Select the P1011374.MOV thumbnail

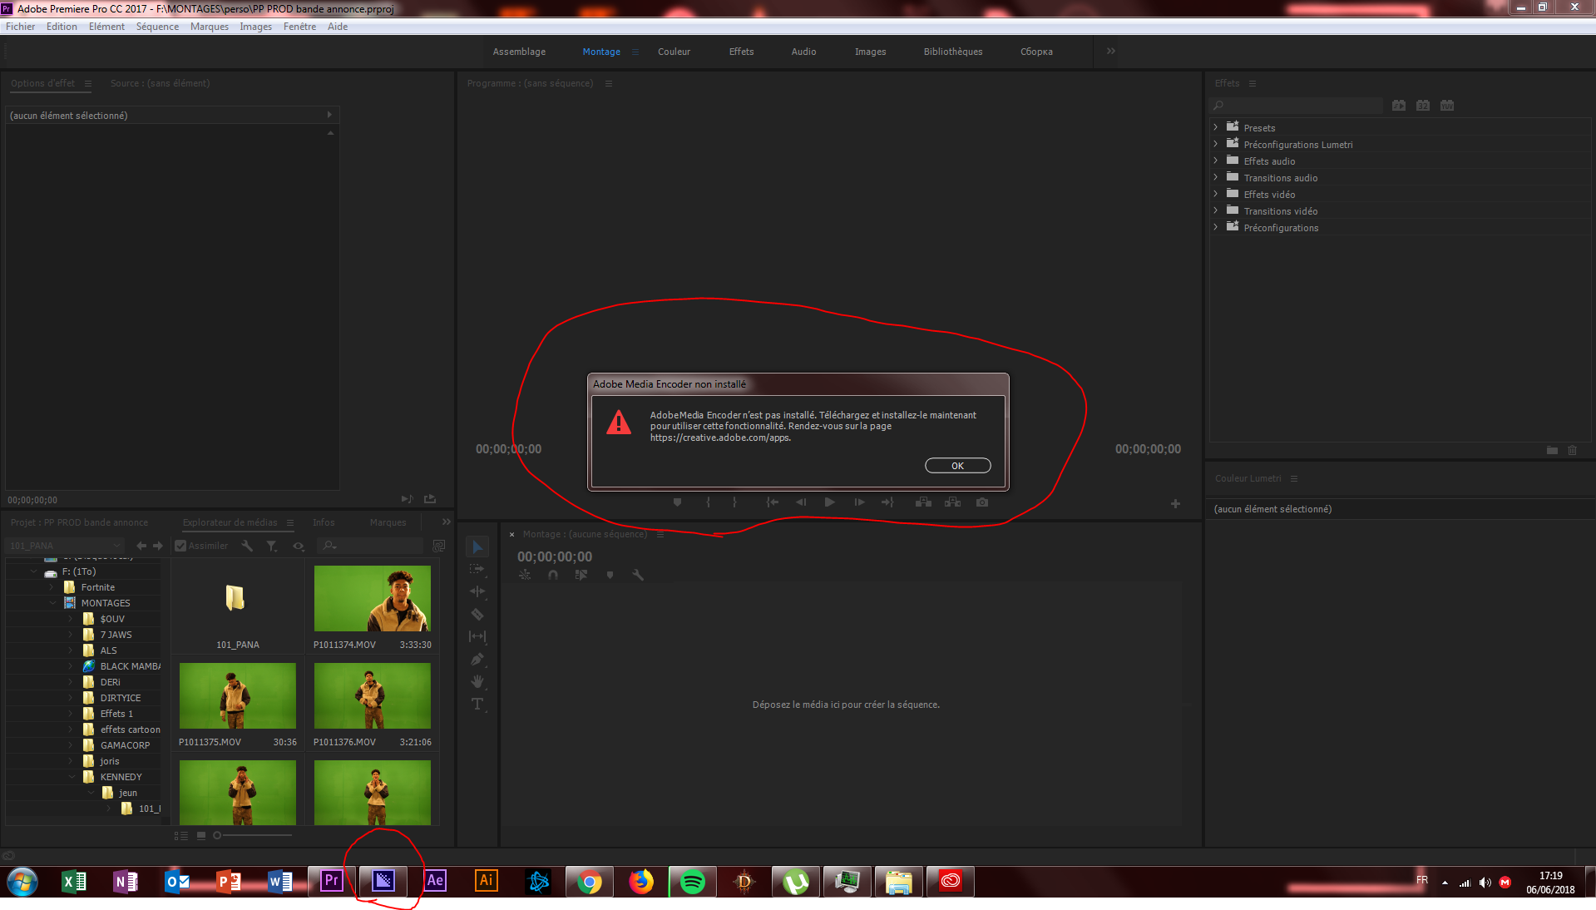pyautogui.click(x=372, y=599)
